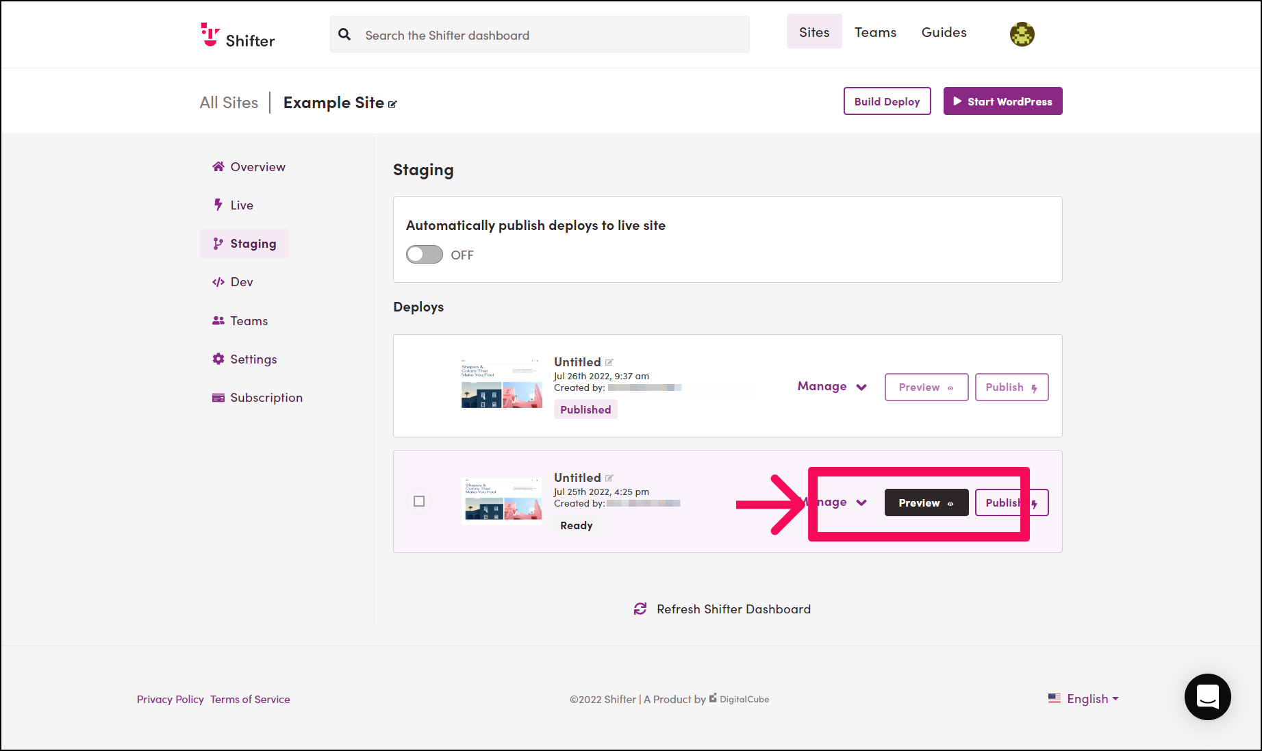
Task: Edit the Example Site name icon
Action: click(392, 104)
